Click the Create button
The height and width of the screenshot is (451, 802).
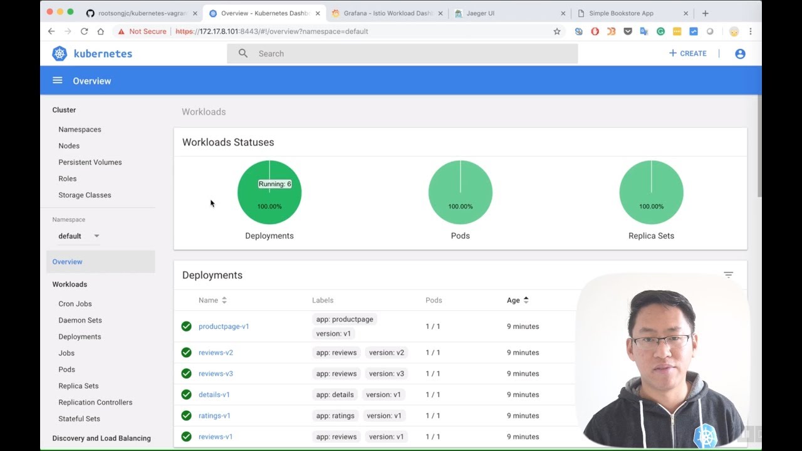[688, 53]
